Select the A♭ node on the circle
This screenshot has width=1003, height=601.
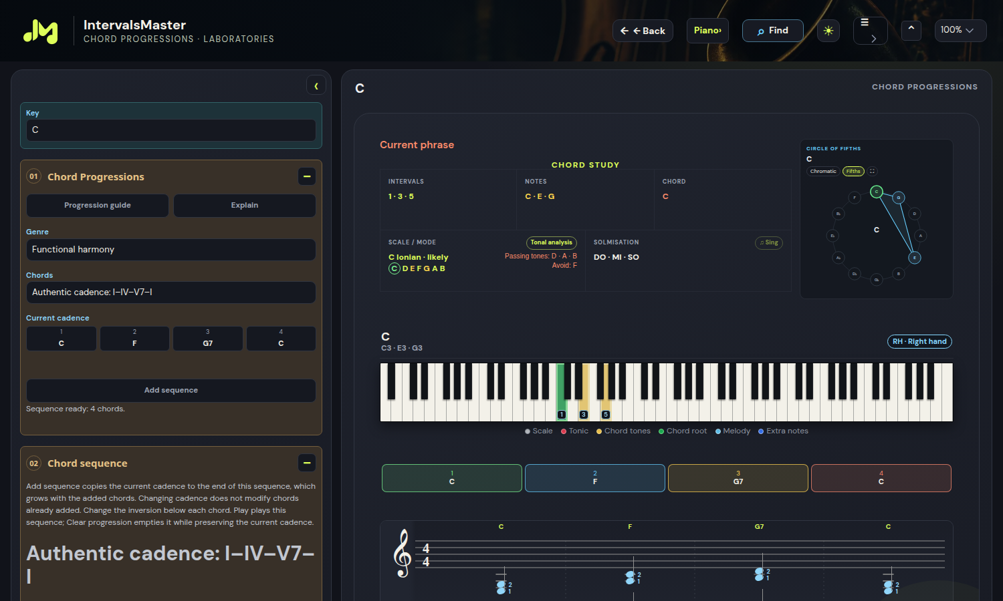839,258
